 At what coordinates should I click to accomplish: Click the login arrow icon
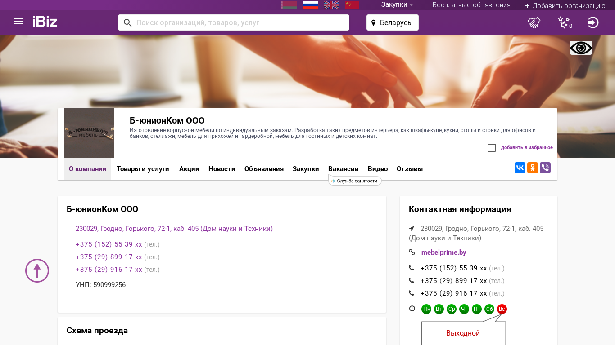pyautogui.click(x=593, y=22)
